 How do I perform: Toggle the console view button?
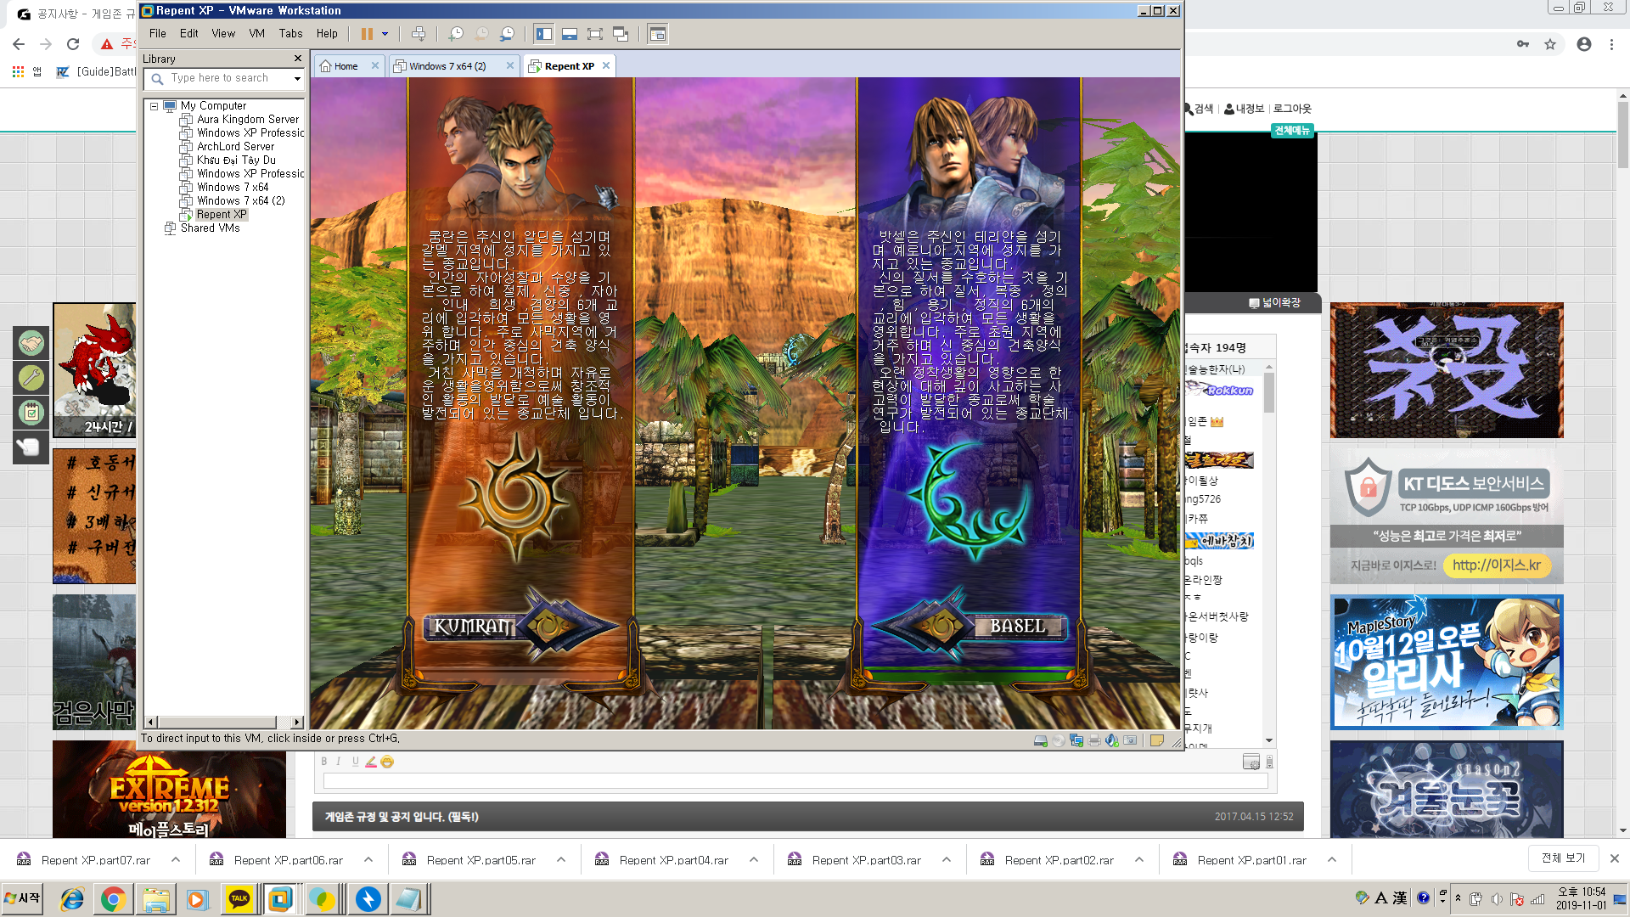coord(657,34)
